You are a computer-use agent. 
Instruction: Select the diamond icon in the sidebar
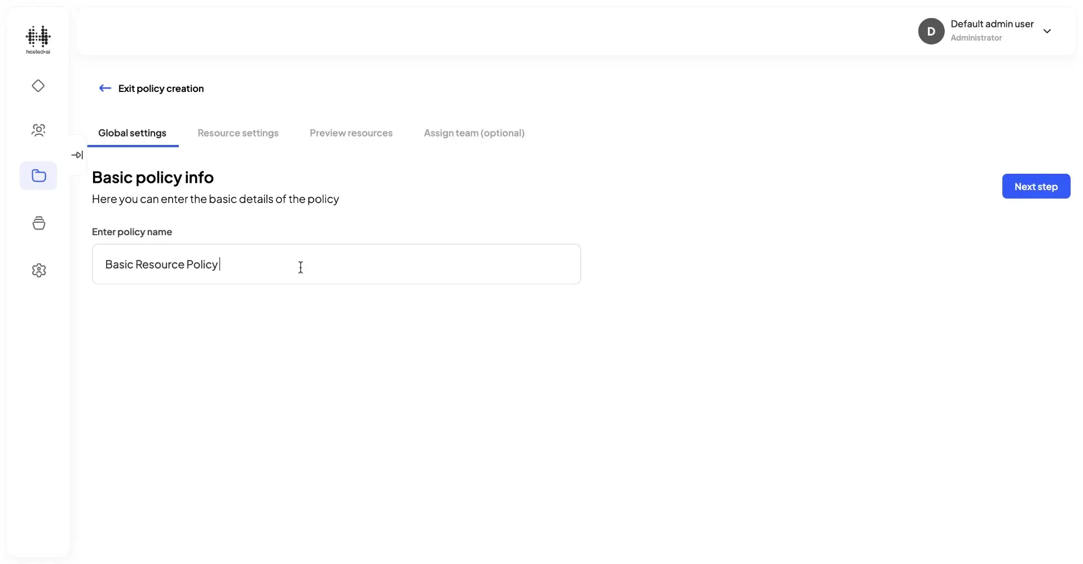tap(38, 86)
